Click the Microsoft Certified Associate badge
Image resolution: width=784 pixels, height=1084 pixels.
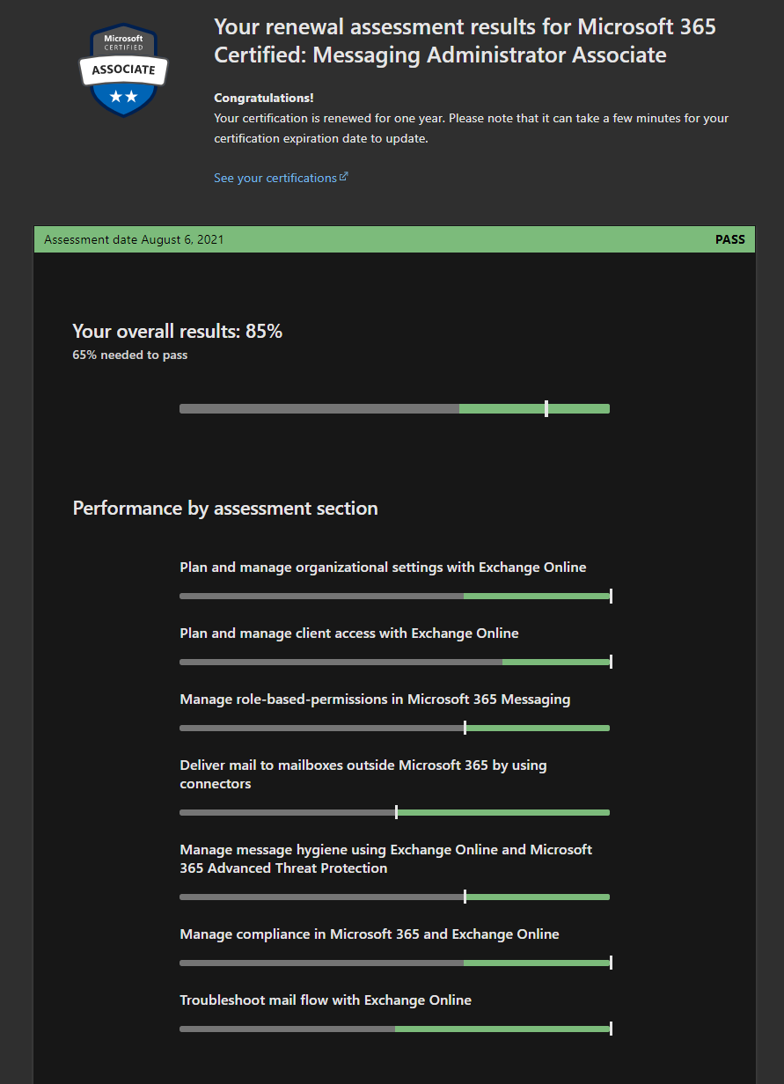pyautogui.click(x=123, y=70)
